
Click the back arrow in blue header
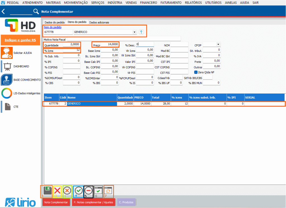3,12
